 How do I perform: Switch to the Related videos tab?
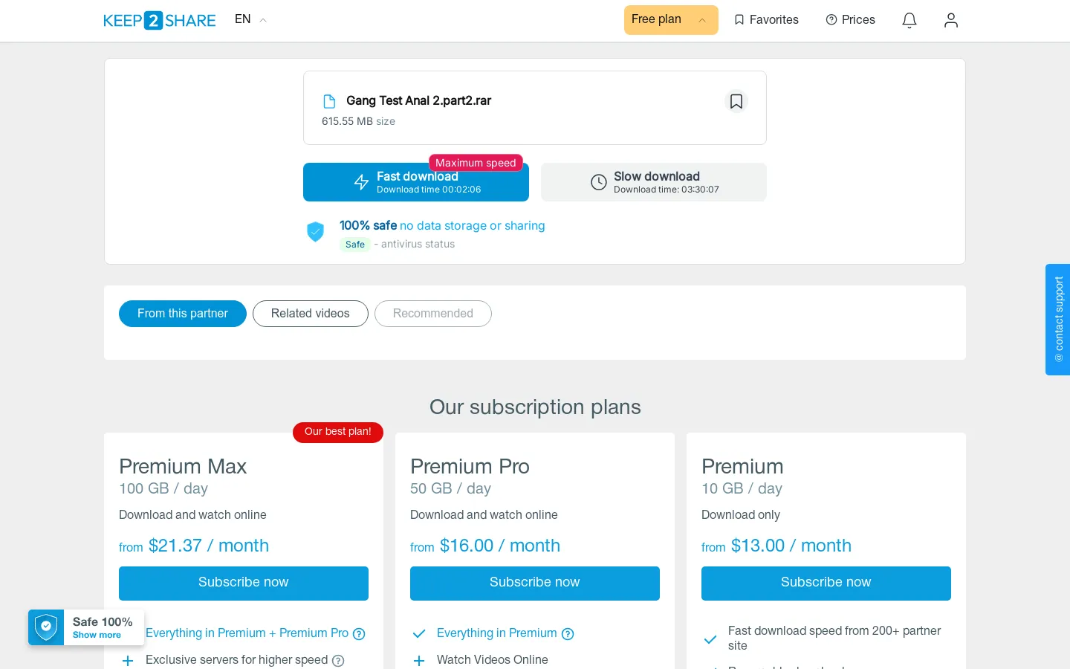tap(311, 314)
